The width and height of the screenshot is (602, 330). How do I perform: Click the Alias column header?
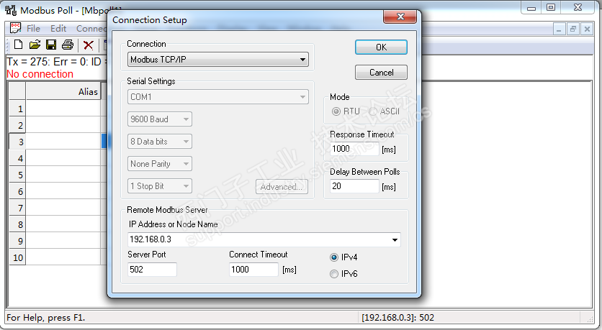(63, 91)
